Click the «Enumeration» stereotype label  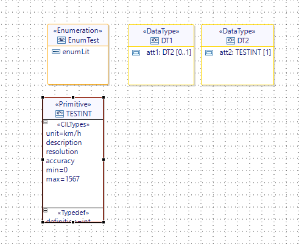click(78, 30)
